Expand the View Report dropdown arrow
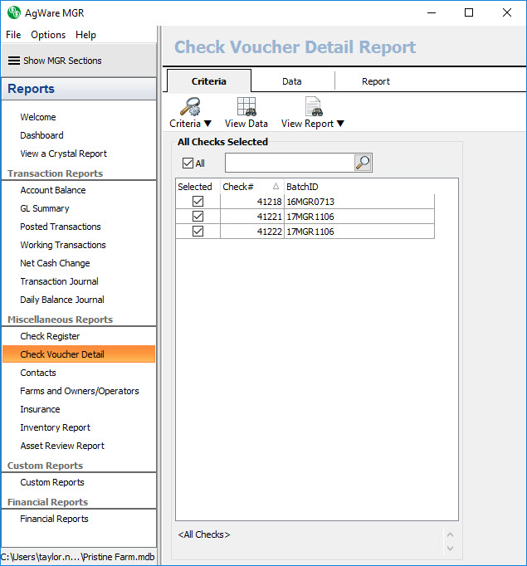 pos(340,124)
